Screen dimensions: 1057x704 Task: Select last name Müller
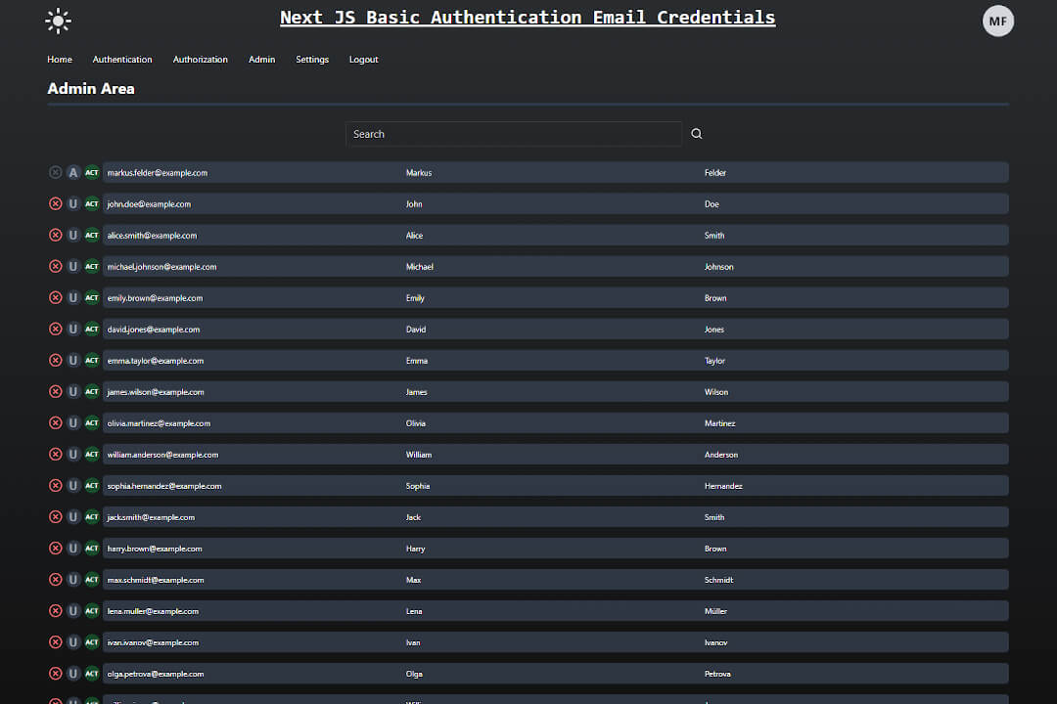[715, 611]
